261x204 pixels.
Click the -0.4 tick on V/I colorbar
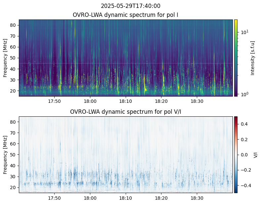pos(244,185)
